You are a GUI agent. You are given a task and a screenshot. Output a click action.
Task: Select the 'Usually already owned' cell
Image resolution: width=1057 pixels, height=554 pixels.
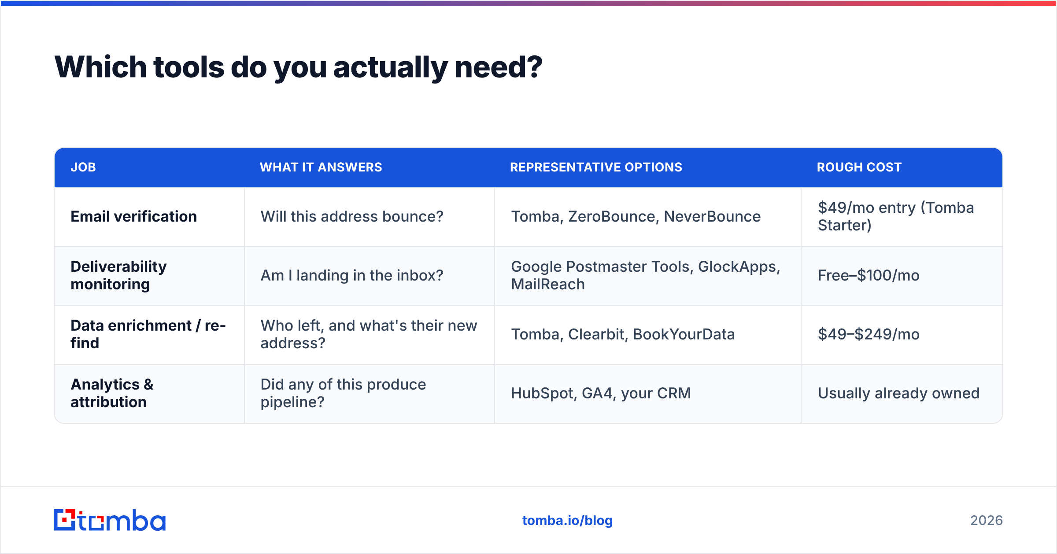(x=902, y=394)
